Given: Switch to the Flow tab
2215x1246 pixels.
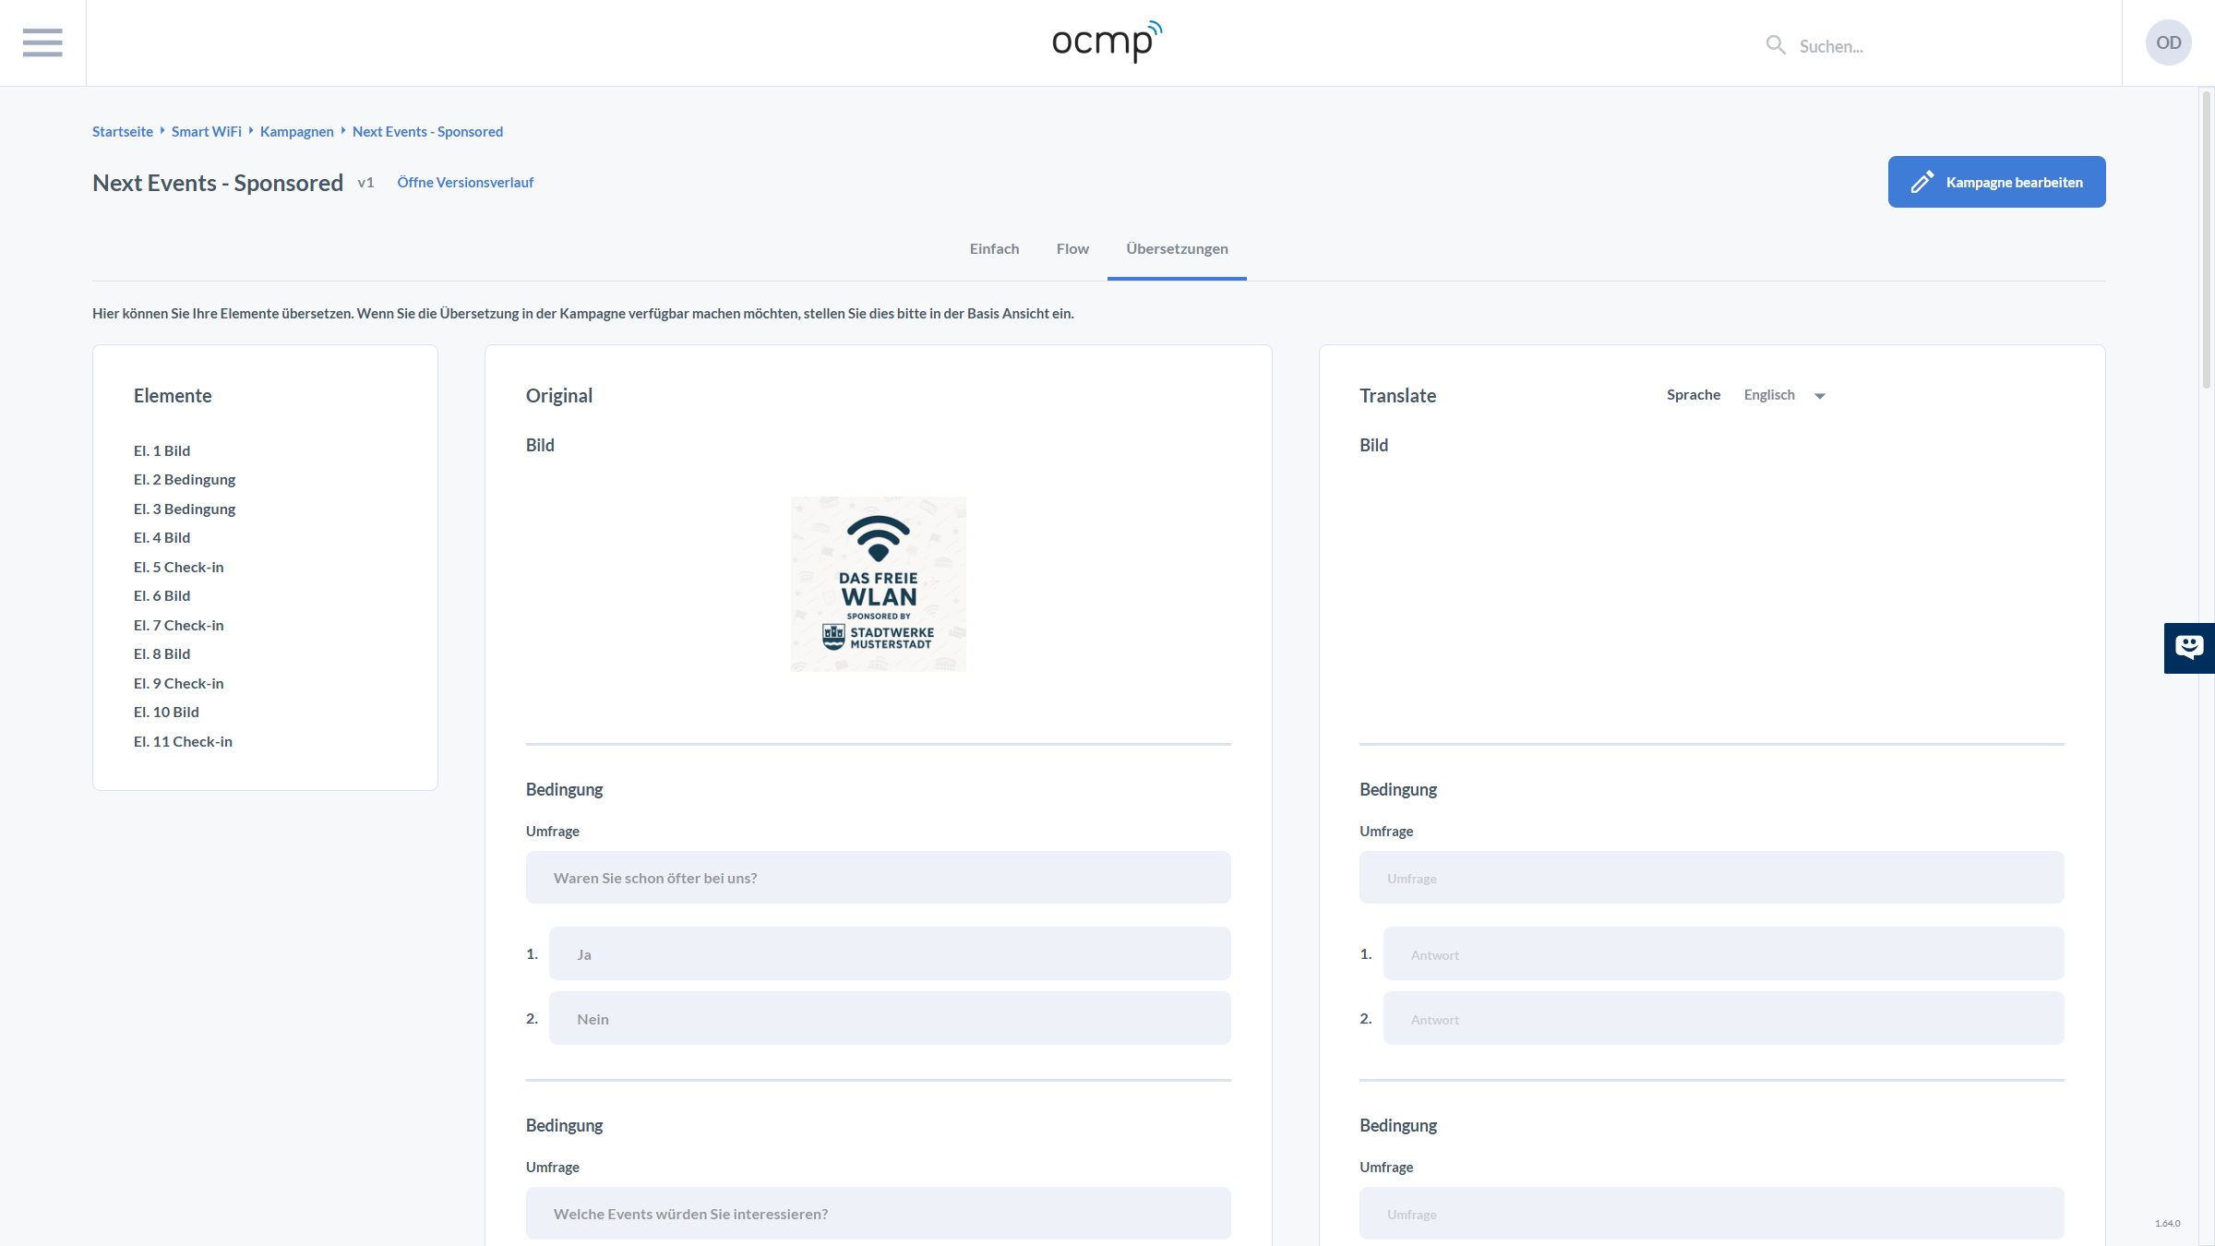Looking at the screenshot, I should click(x=1072, y=248).
